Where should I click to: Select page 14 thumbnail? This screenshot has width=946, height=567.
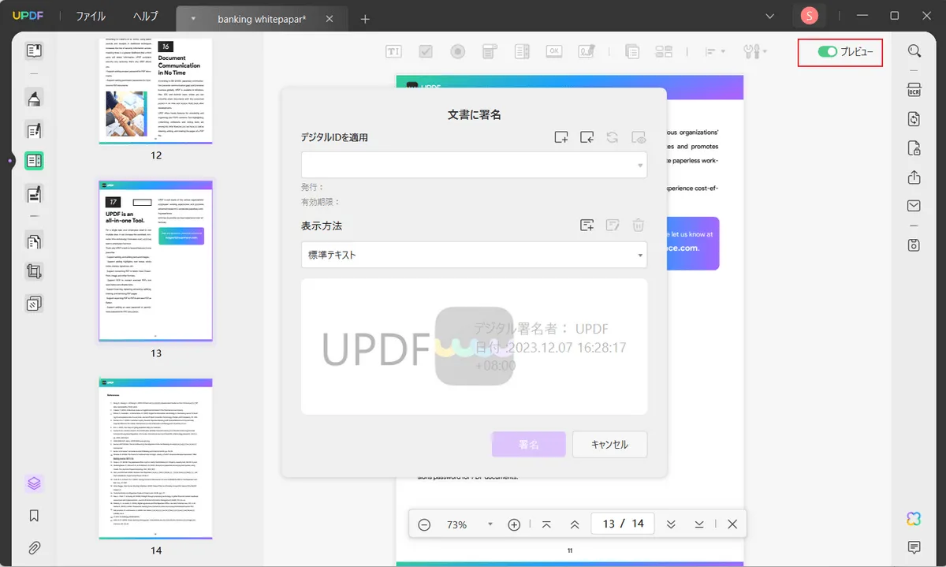(x=155, y=458)
